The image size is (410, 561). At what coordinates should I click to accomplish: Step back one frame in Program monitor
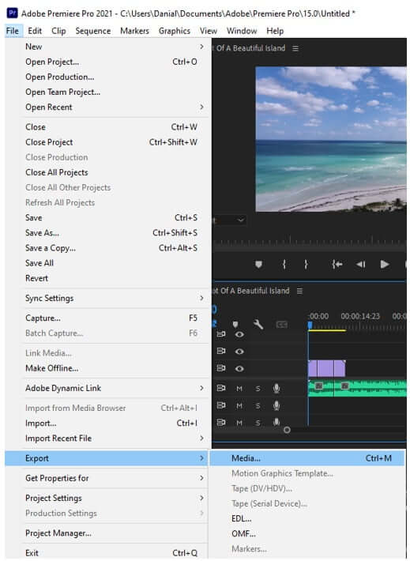(361, 265)
